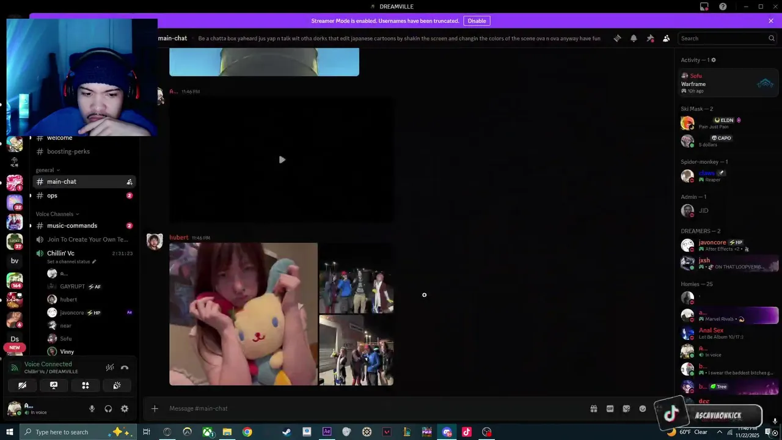This screenshot has height=440, width=782.
Task: Launch Steam from the taskbar
Action: (287, 432)
